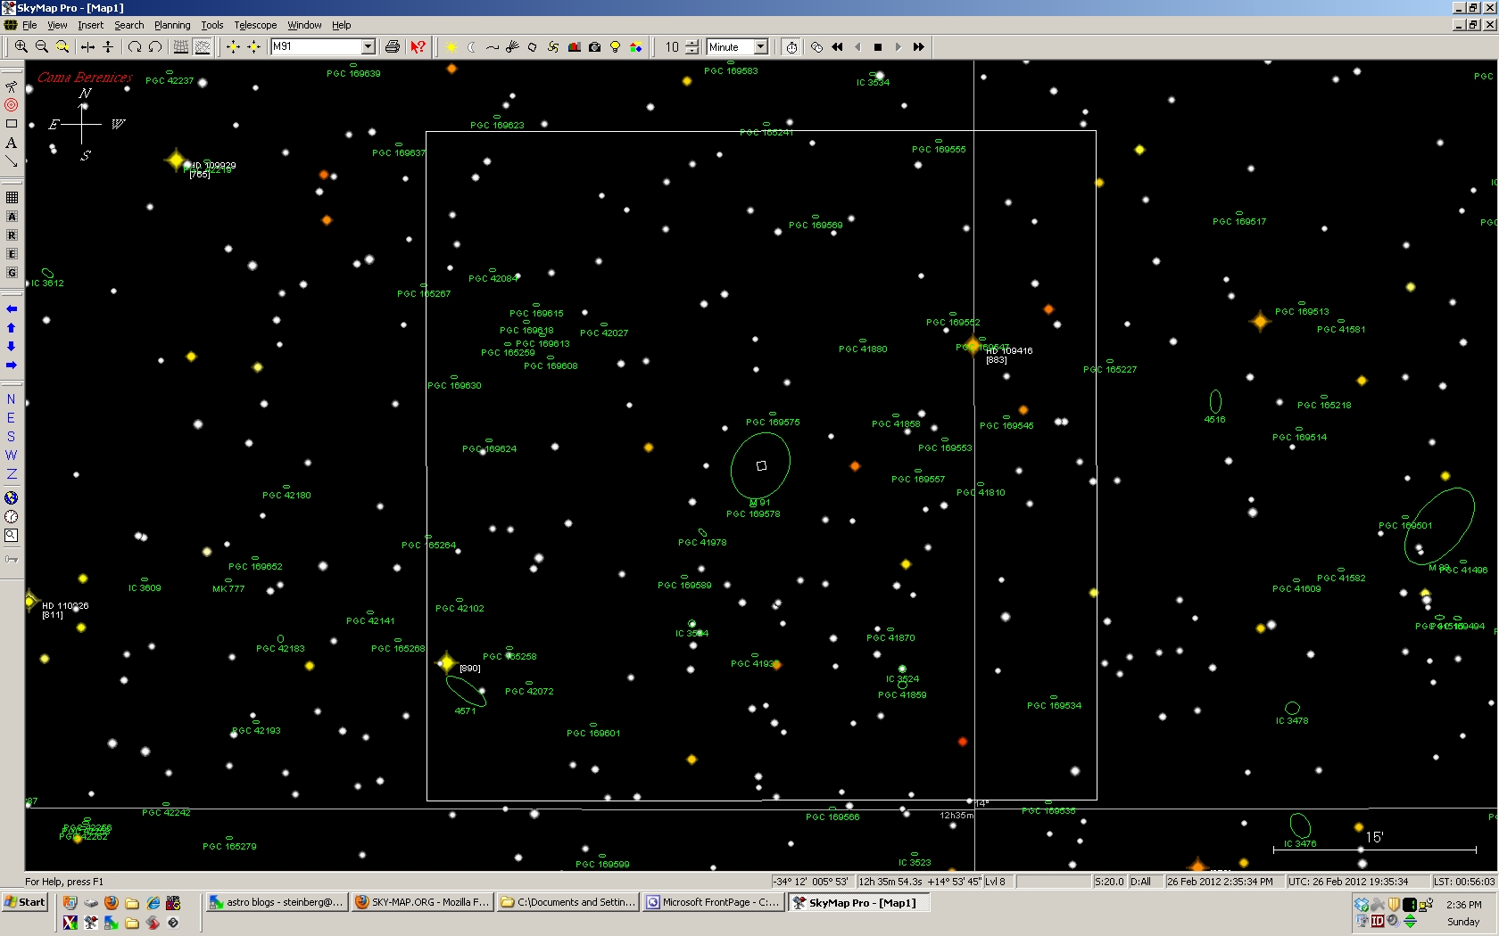The height and width of the screenshot is (936, 1499).
Task: Open the View menu
Action: pyautogui.click(x=57, y=25)
